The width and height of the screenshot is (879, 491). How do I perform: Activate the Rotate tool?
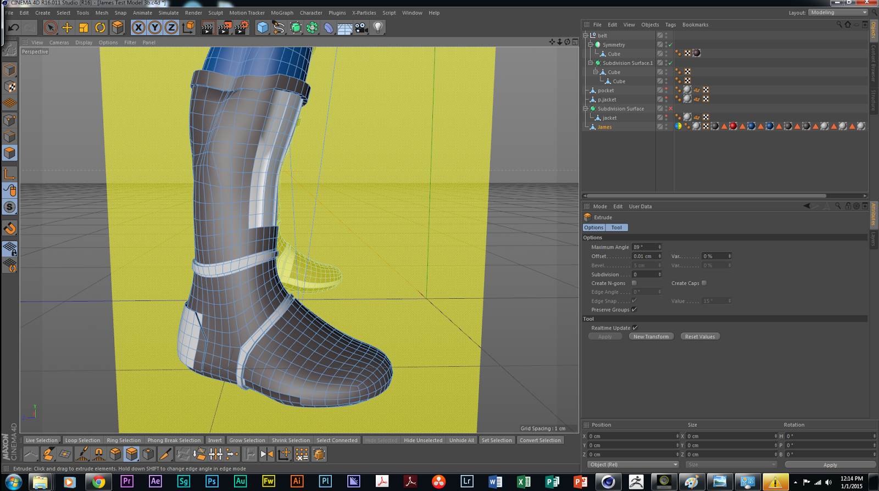pyautogui.click(x=100, y=27)
